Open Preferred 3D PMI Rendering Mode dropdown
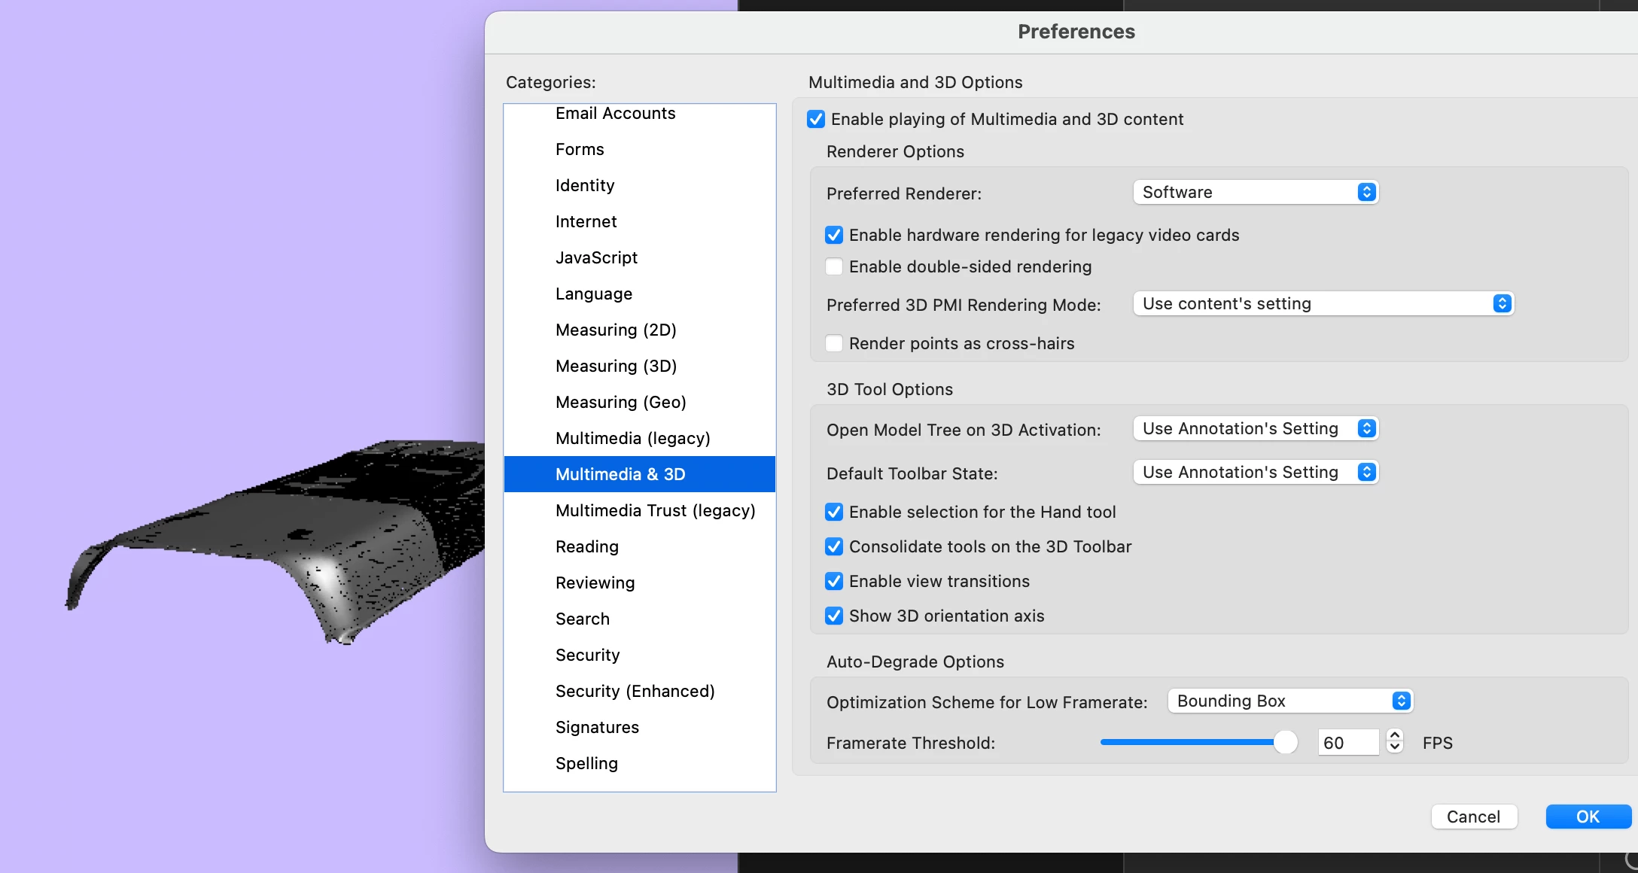The width and height of the screenshot is (1638, 873). [x=1323, y=303]
